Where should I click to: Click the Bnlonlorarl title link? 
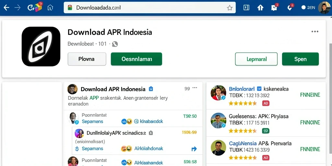242,89
